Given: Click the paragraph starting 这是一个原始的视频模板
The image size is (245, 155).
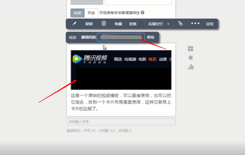Looking at the screenshot, I should pyautogui.click(x=121, y=102).
